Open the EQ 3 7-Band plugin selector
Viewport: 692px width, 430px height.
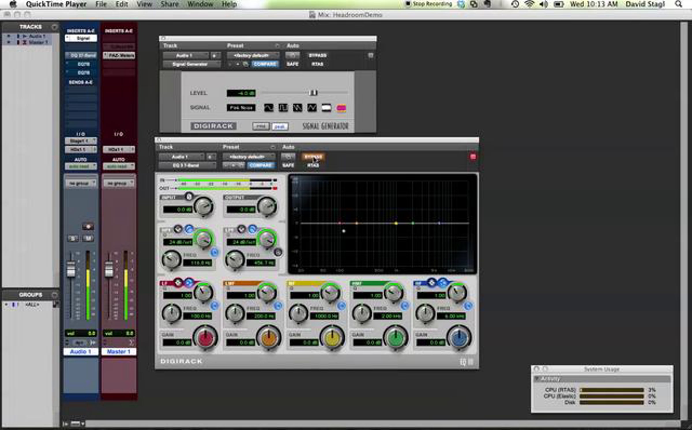[x=187, y=165]
